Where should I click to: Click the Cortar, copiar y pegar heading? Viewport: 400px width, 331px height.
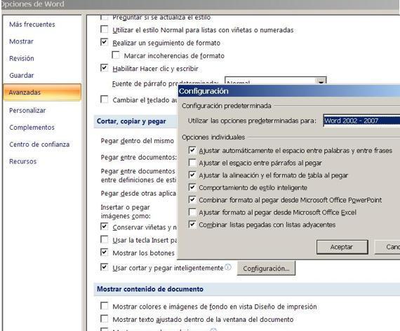click(x=131, y=121)
